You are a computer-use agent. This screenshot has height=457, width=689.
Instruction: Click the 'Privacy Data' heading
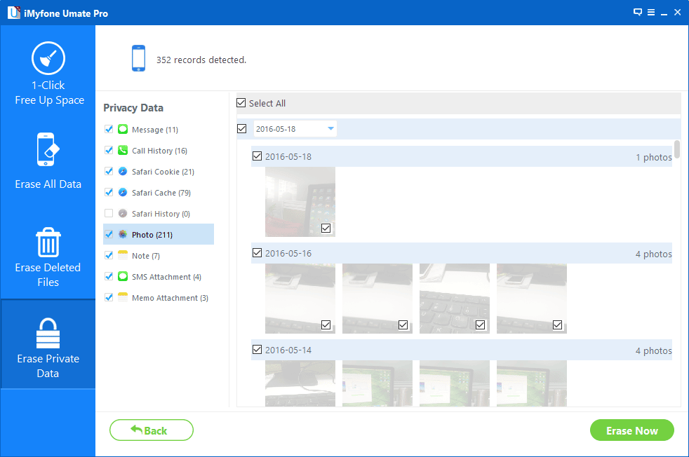point(133,107)
